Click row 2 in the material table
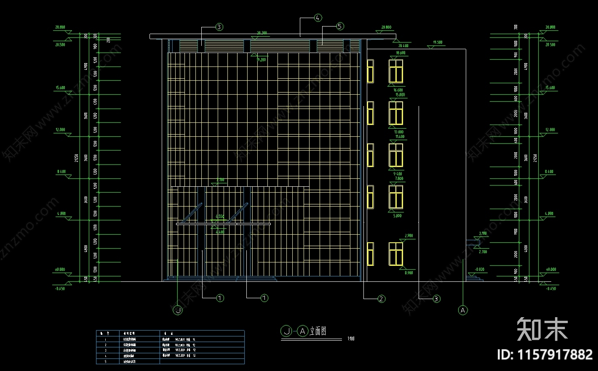The image size is (598, 371). point(170,344)
